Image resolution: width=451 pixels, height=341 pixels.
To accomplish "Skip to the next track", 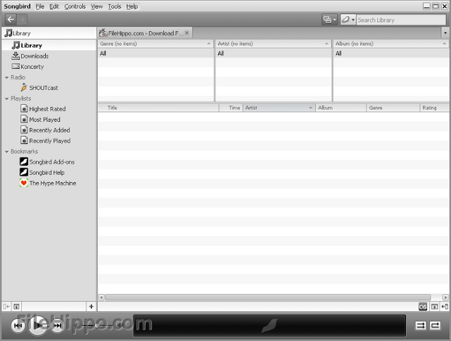I will click(57, 326).
